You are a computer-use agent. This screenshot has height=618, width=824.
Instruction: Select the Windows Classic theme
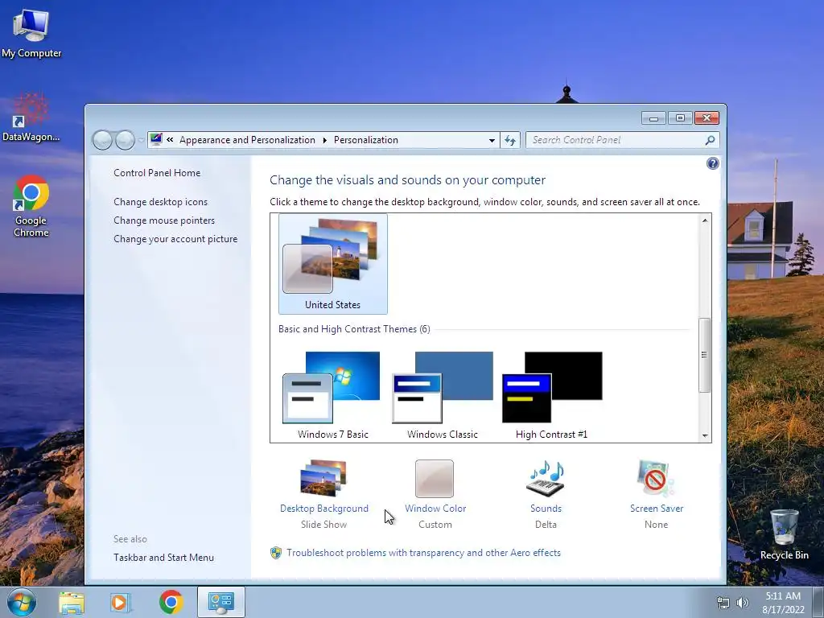point(443,395)
